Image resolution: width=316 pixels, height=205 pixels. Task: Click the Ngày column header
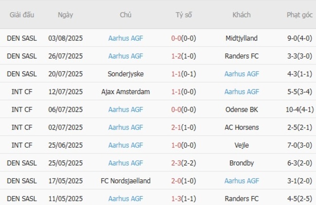[x=66, y=15]
